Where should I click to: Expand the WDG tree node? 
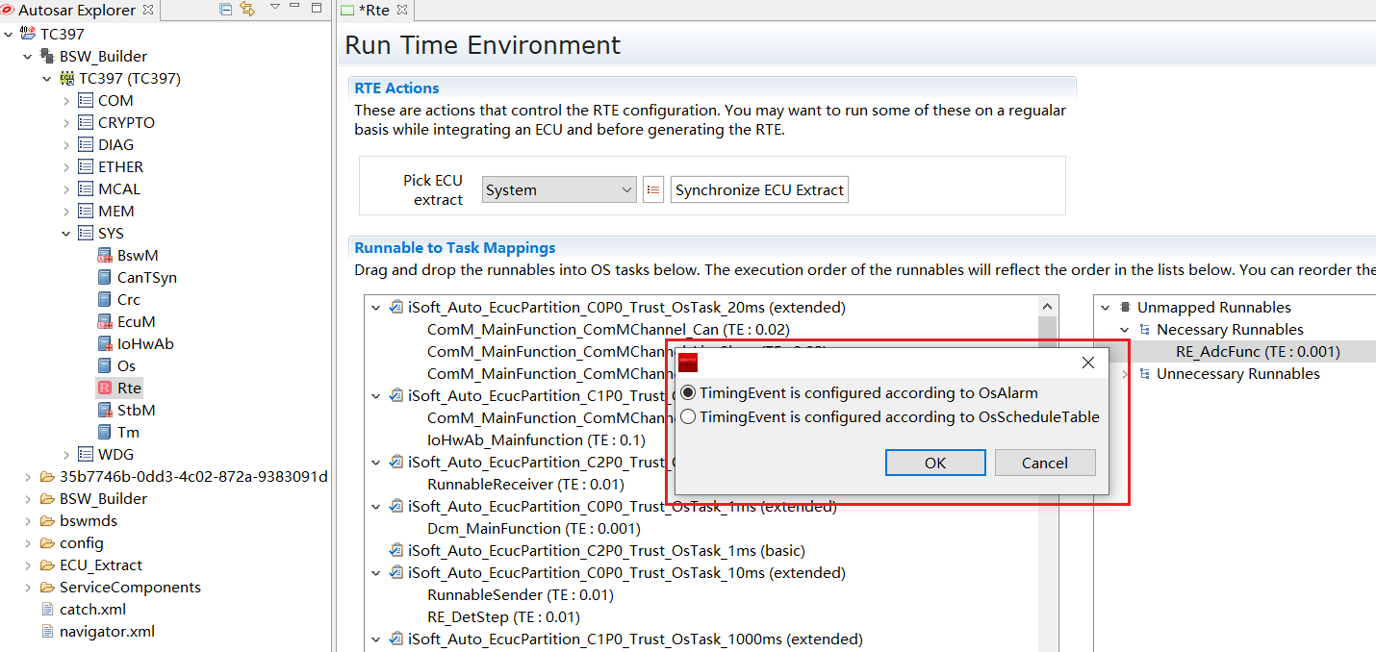click(66, 455)
